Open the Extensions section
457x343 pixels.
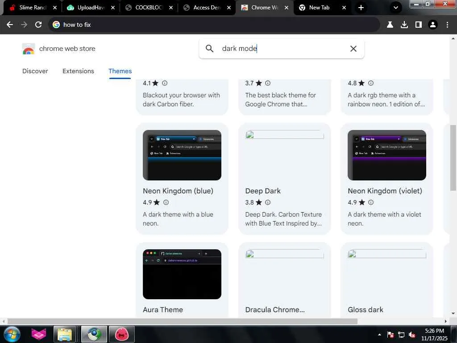coord(78,71)
